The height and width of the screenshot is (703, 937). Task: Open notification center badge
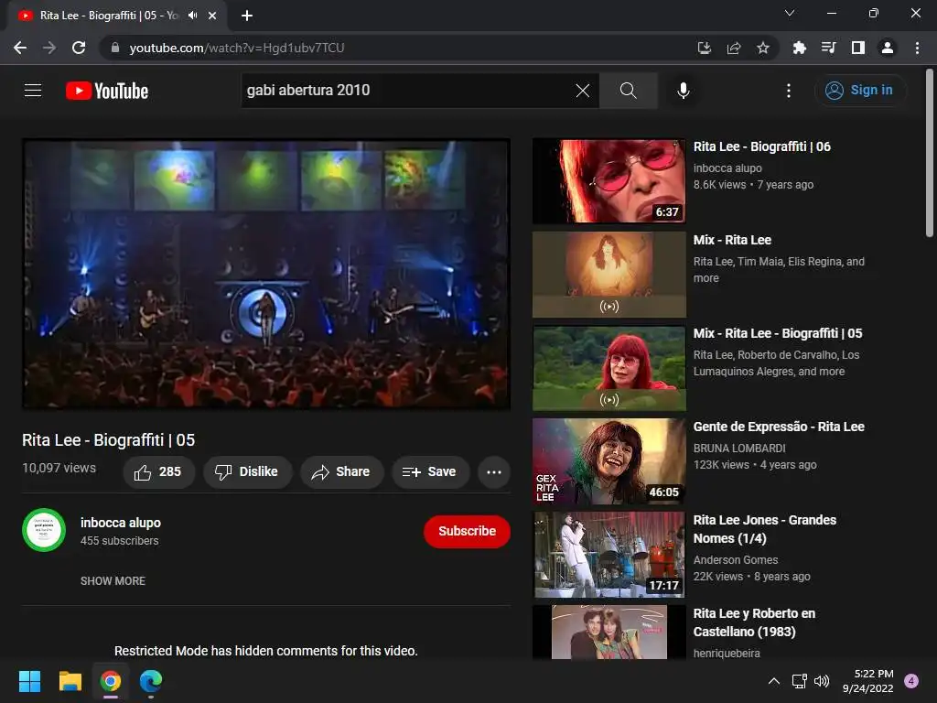tap(911, 681)
